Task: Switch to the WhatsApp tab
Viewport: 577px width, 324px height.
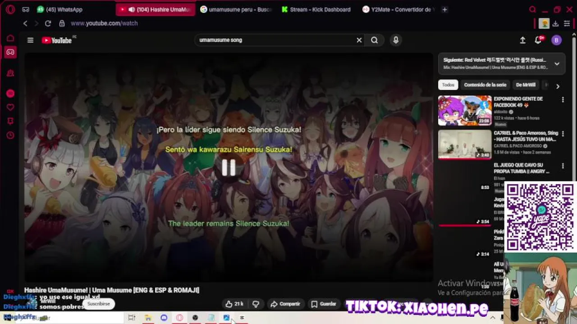Action: click(60, 9)
